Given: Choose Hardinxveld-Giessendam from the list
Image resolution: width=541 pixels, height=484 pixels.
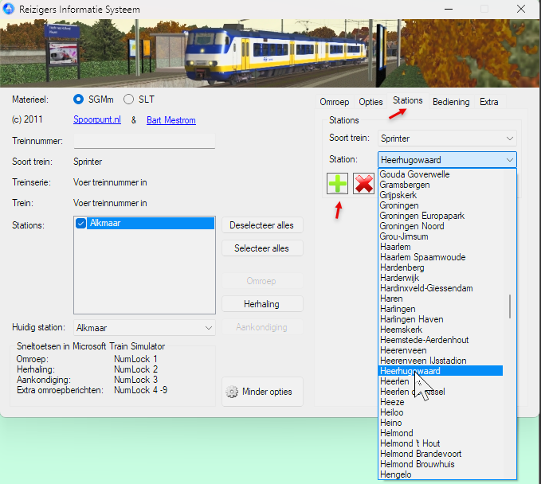Looking at the screenshot, I should pyautogui.click(x=441, y=288).
